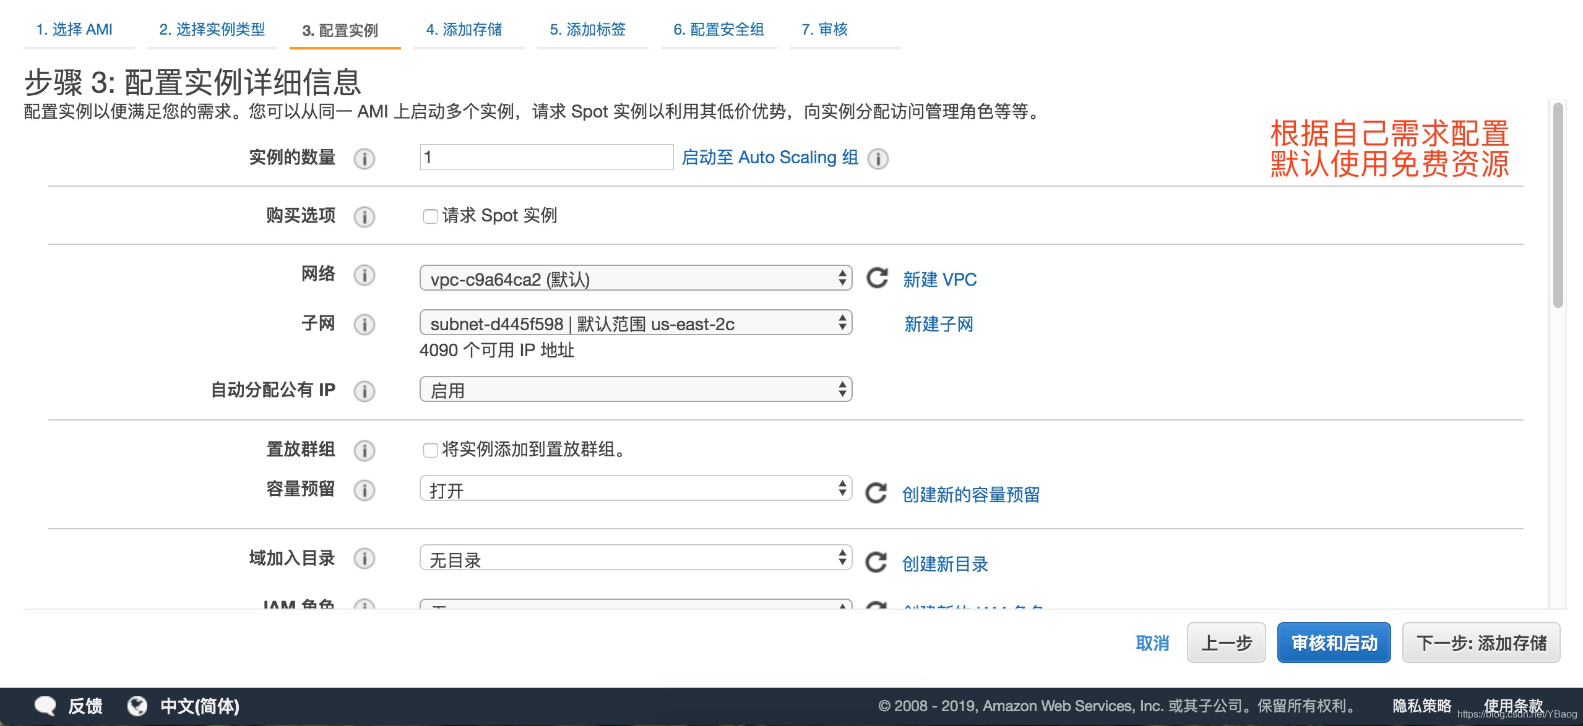This screenshot has height=726, width=1583.
Task: Click the 实例的数量 input field
Action: click(546, 157)
